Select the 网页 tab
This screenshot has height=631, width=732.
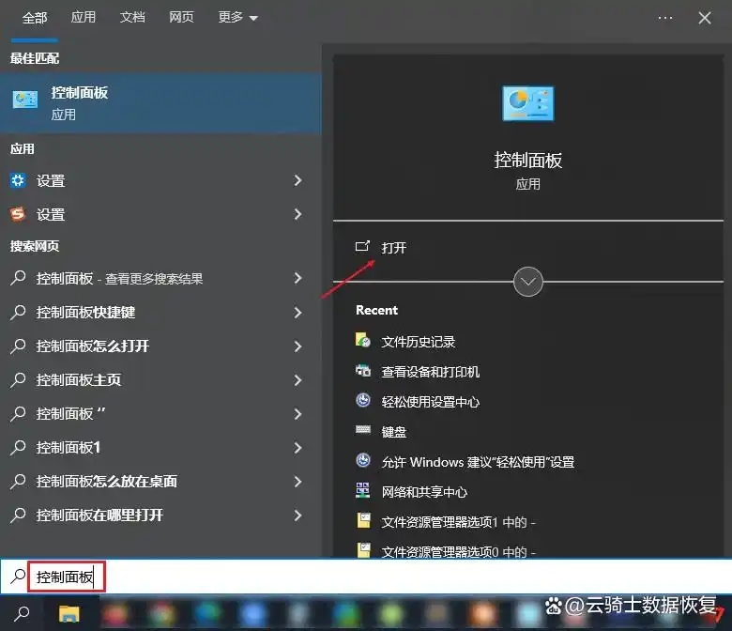click(181, 18)
